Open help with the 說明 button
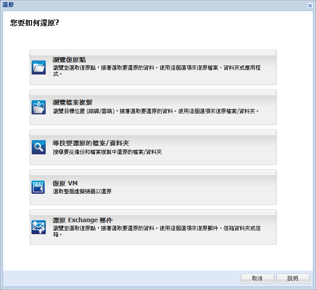This screenshot has width=316, height=290. click(x=293, y=278)
